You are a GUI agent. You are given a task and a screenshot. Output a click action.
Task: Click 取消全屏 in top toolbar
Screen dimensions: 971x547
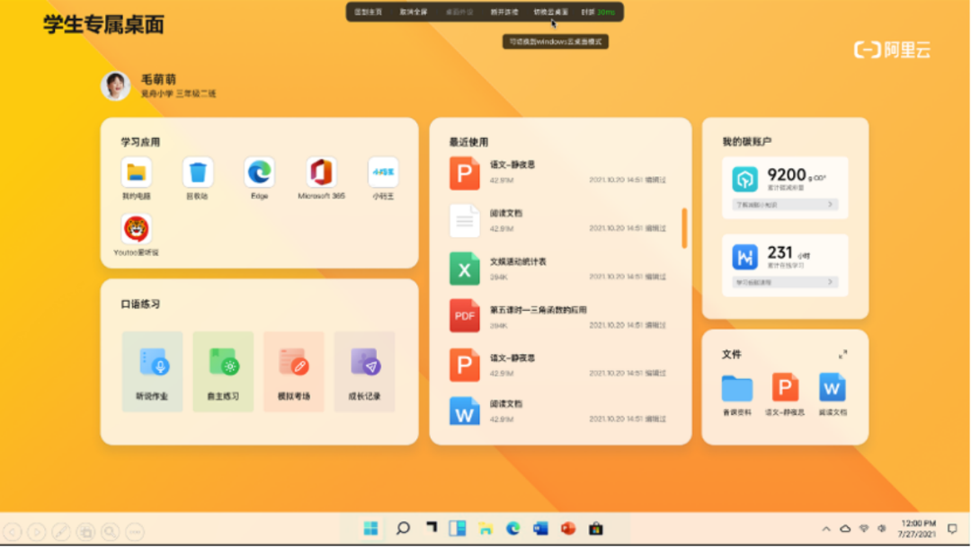point(413,12)
